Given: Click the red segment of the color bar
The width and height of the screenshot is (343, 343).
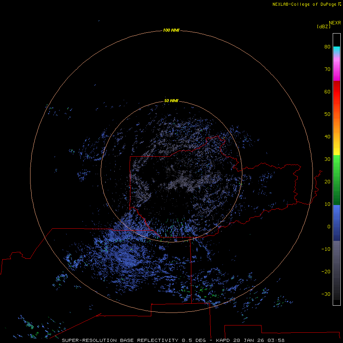Looking at the screenshot, I should pyautogui.click(x=337, y=92).
